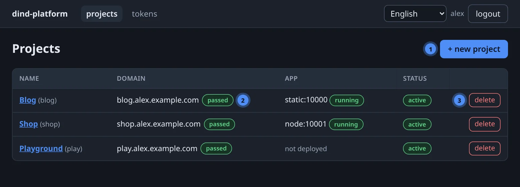The width and height of the screenshot is (520, 187).
Task: Click the dind-platform brand title
Action: click(40, 14)
